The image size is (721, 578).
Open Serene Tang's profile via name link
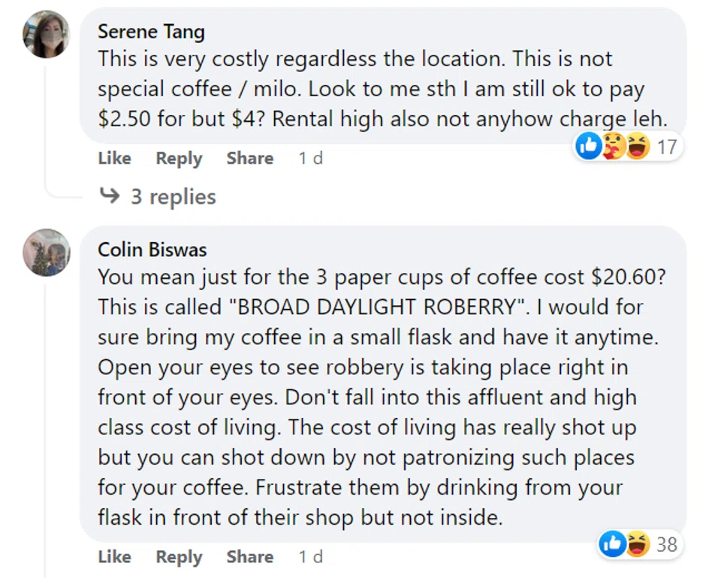pyautogui.click(x=151, y=32)
